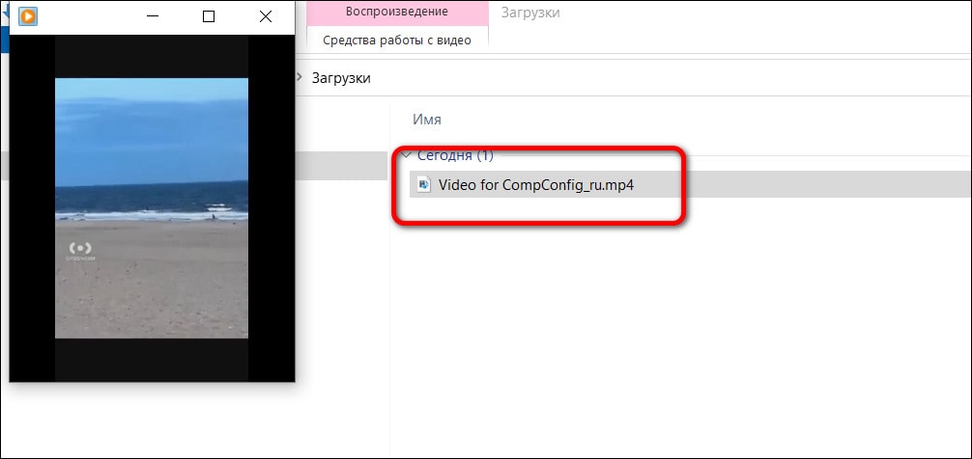Click the video file icon of CompConfig_ru.mp4
The width and height of the screenshot is (972, 459).
[x=424, y=184]
